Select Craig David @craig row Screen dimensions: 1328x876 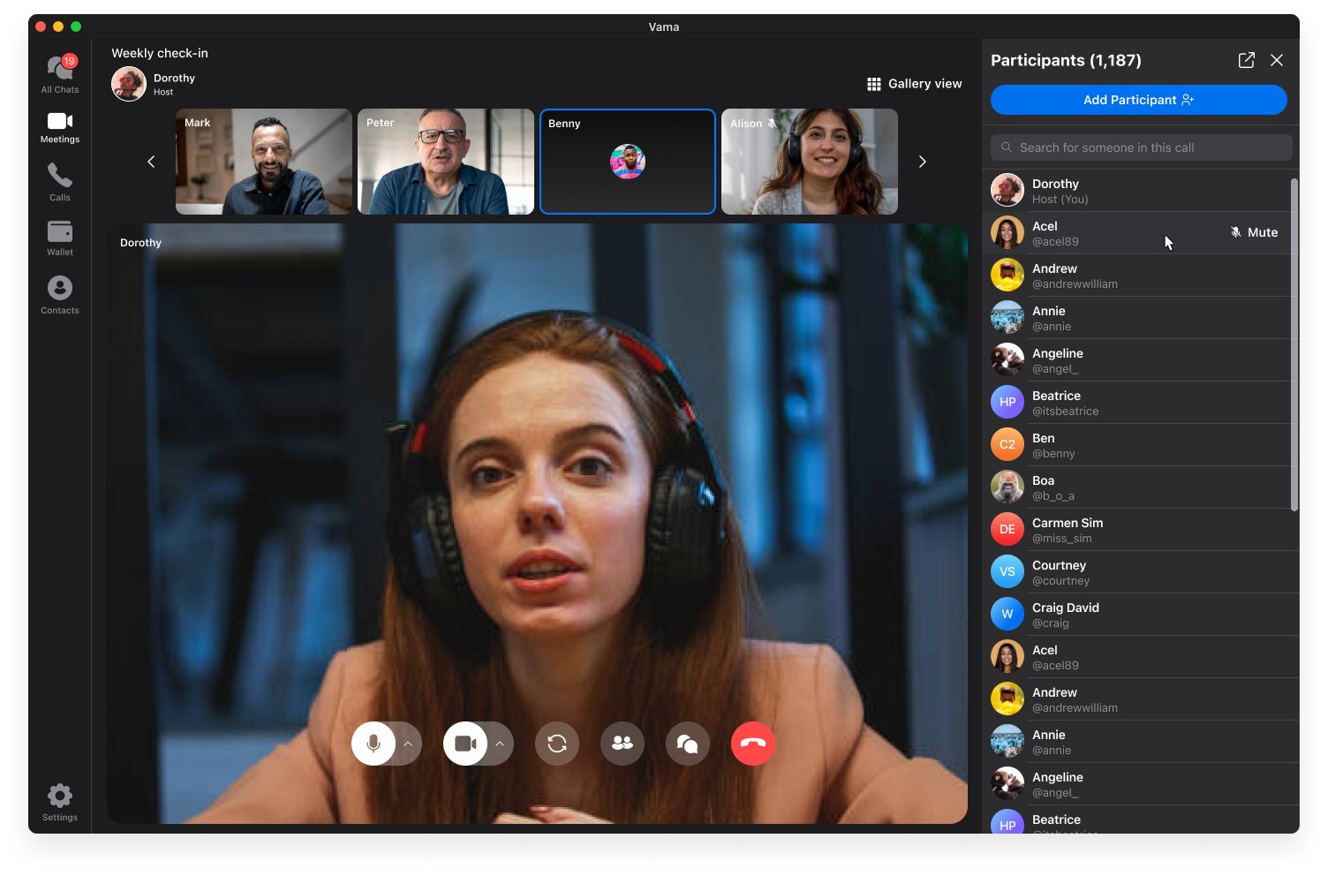(1140, 615)
